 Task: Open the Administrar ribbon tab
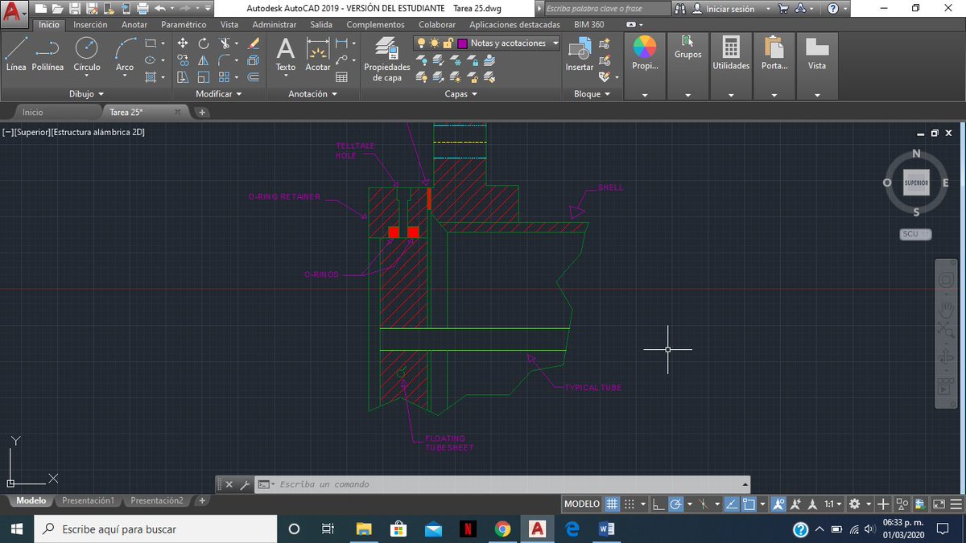(x=275, y=25)
